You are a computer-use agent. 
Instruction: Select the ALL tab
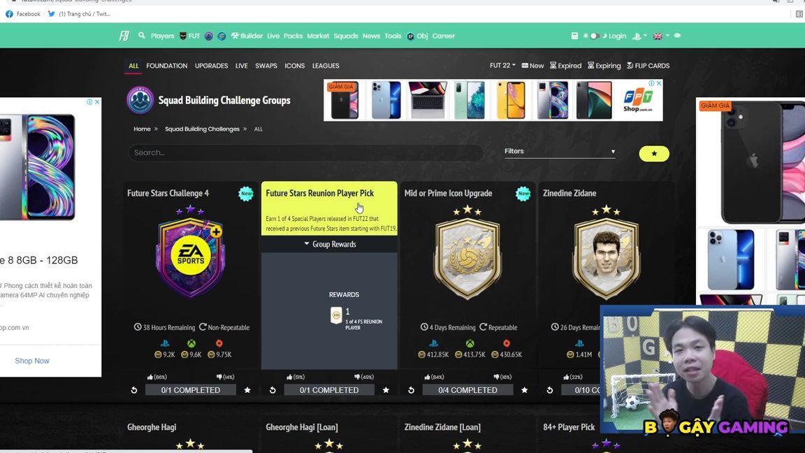point(133,66)
